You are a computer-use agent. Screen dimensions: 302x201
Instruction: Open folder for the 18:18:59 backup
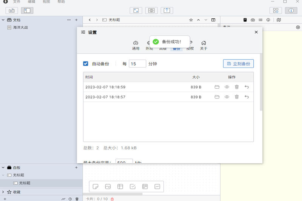point(217,87)
